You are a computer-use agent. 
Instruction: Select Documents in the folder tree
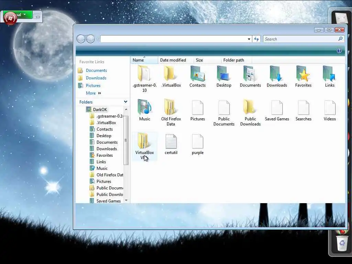(107, 142)
